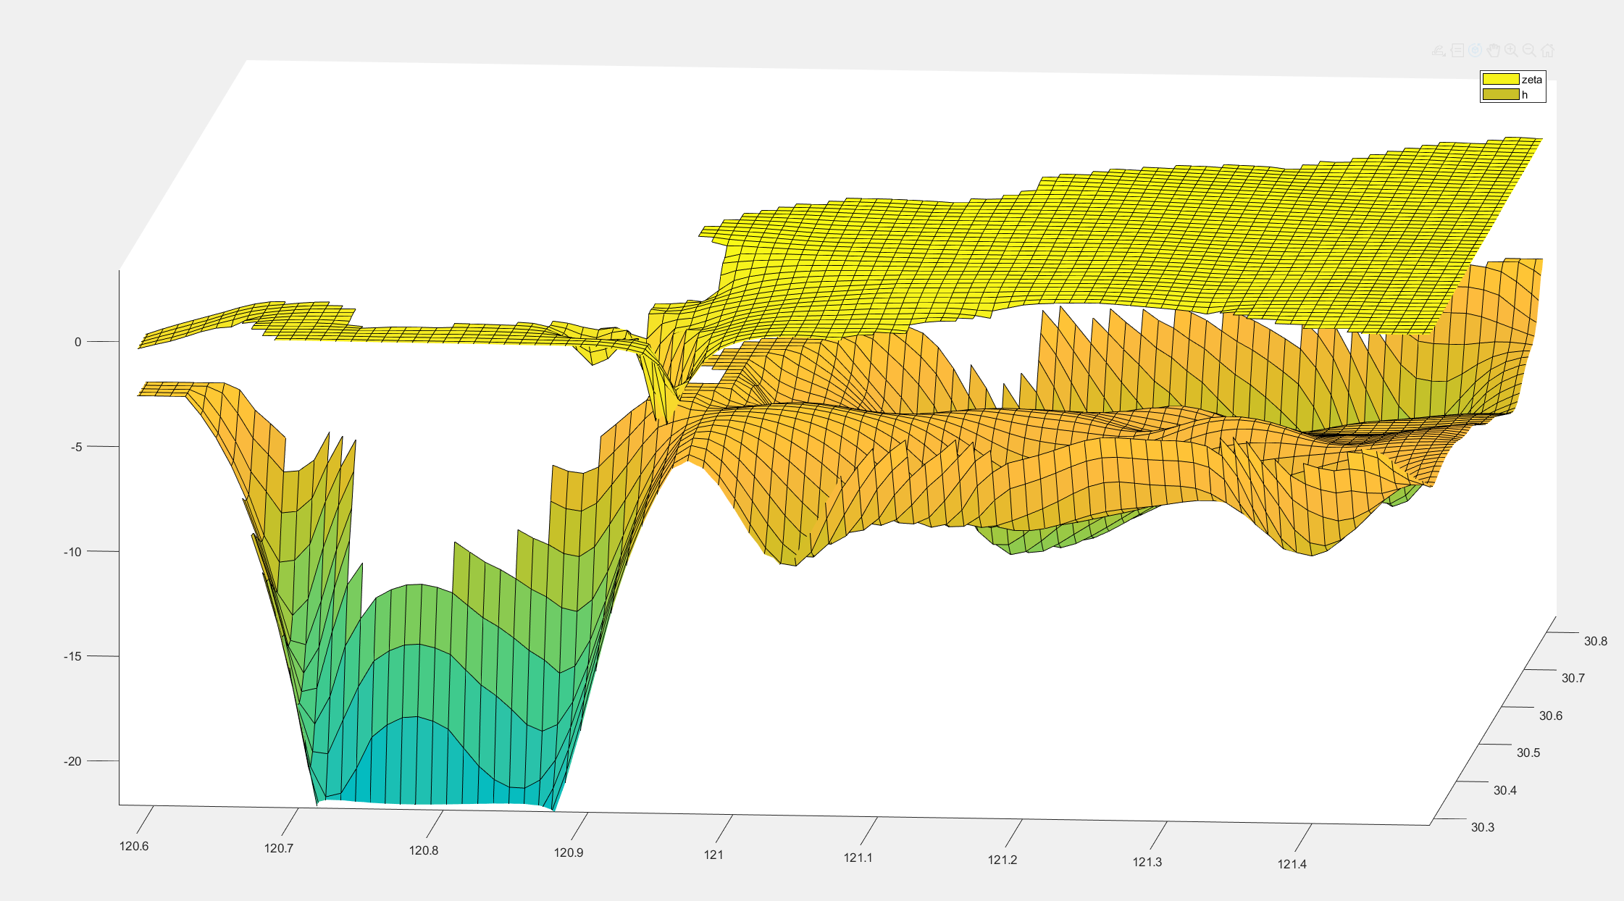
Task: Select the Pan hand tool
Action: tap(1493, 51)
